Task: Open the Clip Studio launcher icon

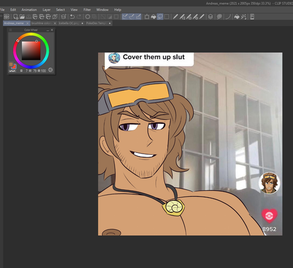Action: coord(6,17)
